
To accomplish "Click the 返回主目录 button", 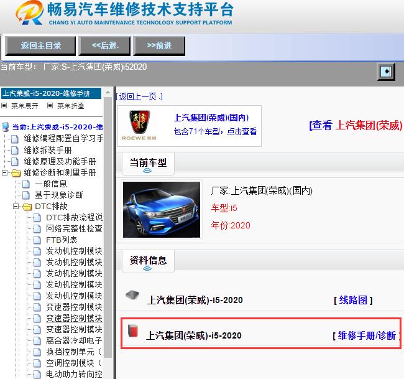I will point(40,45).
